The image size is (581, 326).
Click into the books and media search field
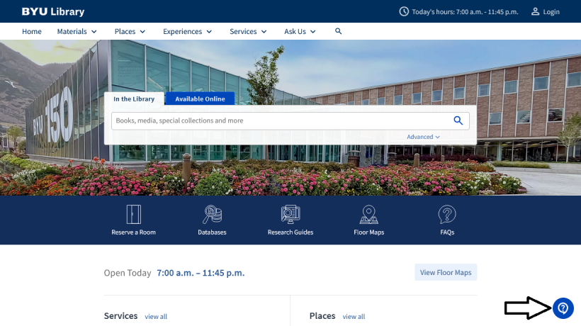click(x=280, y=120)
